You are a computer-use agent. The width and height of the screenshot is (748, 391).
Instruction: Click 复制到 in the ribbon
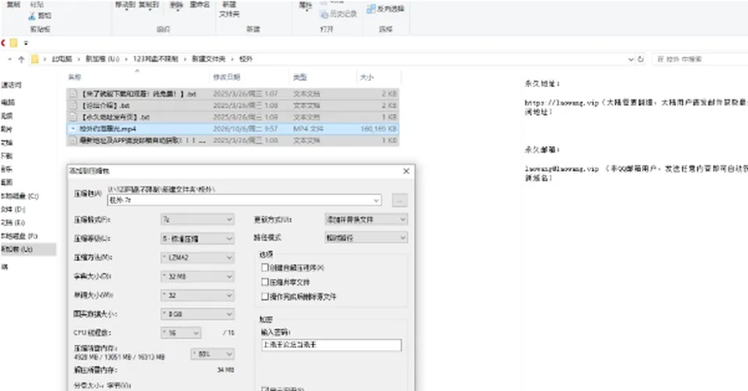pos(148,5)
